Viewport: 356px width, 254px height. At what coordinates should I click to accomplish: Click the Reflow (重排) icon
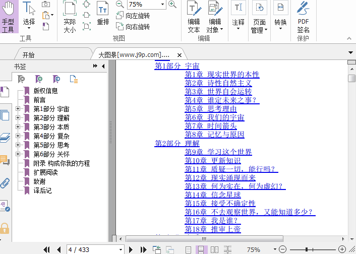coord(103,14)
